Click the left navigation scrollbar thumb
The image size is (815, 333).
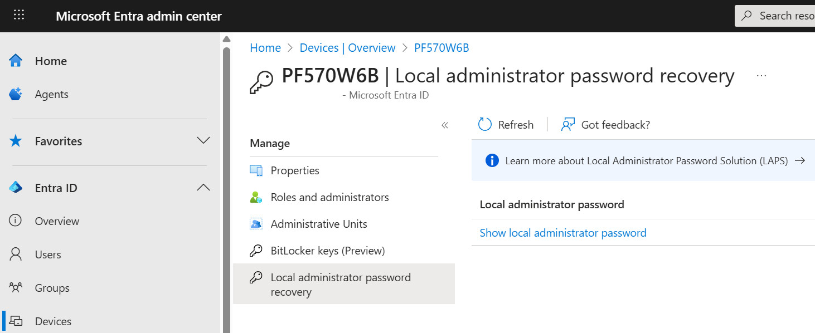coord(226,189)
